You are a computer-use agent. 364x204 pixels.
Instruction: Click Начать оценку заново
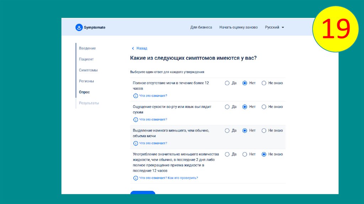[x=239, y=27]
